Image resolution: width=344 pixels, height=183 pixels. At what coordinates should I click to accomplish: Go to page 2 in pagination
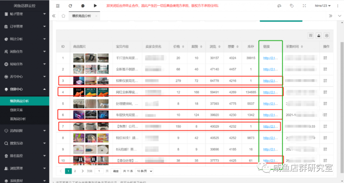[x=75, y=171]
